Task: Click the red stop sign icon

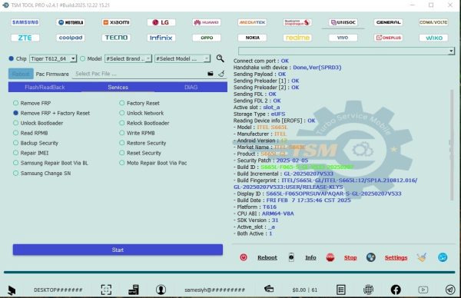Action: (x=330, y=257)
